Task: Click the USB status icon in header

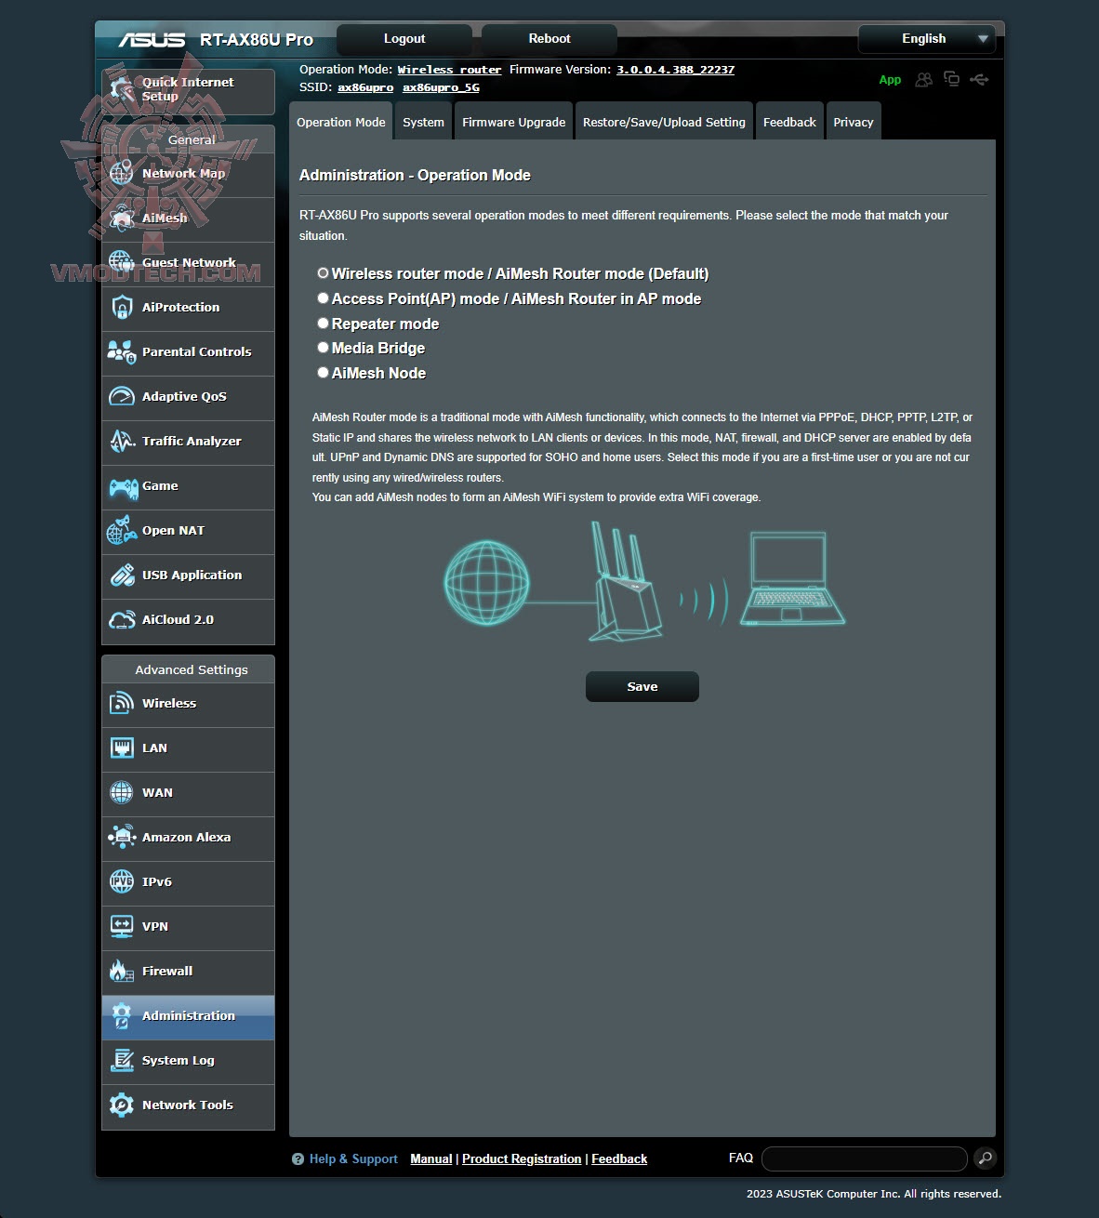Action: 979,79
